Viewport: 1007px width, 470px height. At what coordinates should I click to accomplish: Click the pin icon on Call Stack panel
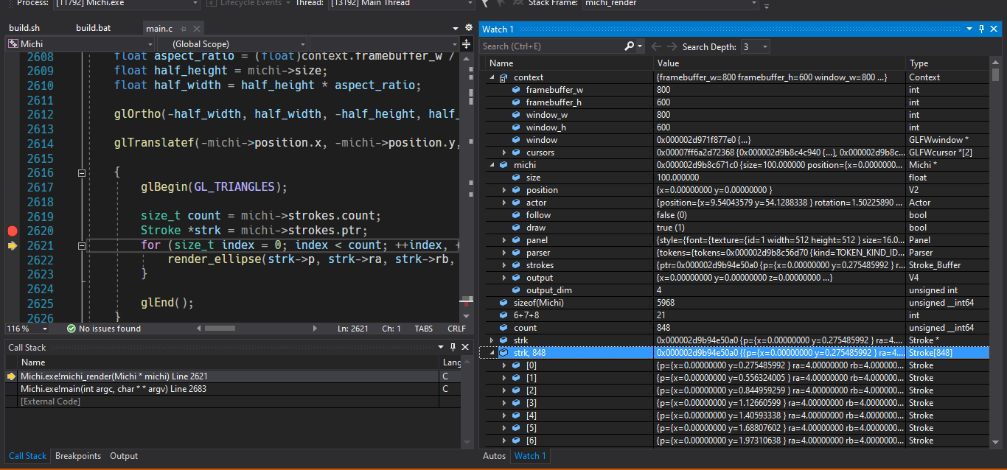click(452, 347)
